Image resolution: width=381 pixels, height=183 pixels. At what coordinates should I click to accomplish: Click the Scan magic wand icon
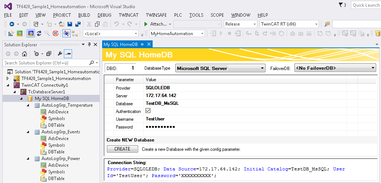pos(48,33)
